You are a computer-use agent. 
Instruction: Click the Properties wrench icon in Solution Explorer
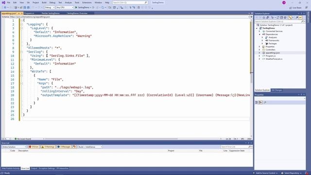(x=297, y=17)
